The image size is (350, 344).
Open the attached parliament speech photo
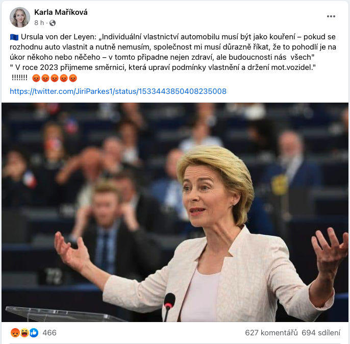coord(175,212)
